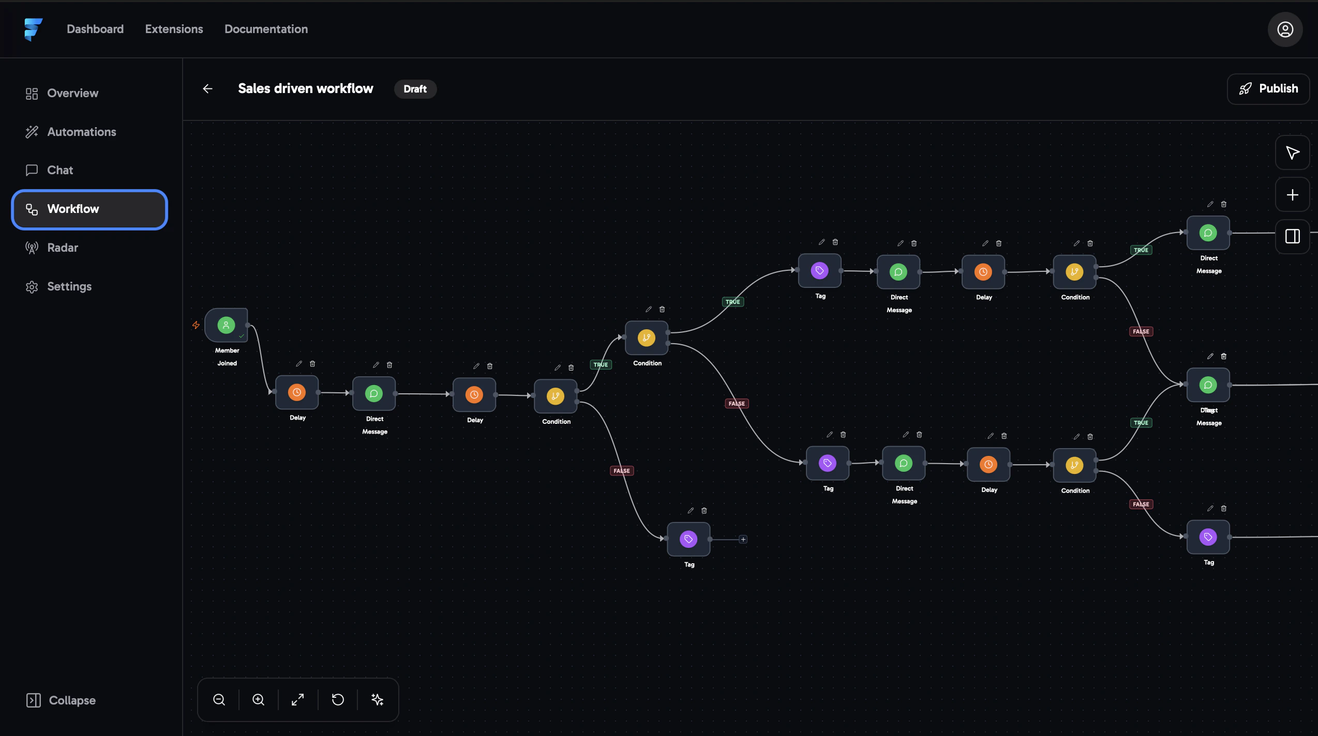Click the Draft status badge

click(415, 89)
